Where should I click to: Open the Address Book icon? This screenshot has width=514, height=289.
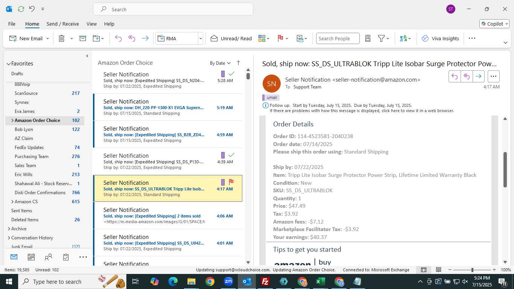point(368,38)
